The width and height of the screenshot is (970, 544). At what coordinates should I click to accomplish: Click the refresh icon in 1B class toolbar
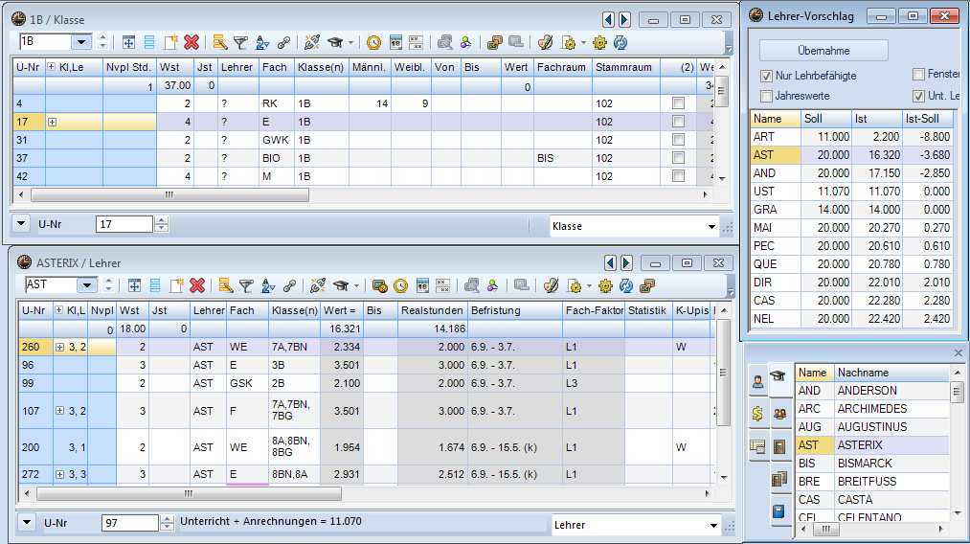point(620,42)
